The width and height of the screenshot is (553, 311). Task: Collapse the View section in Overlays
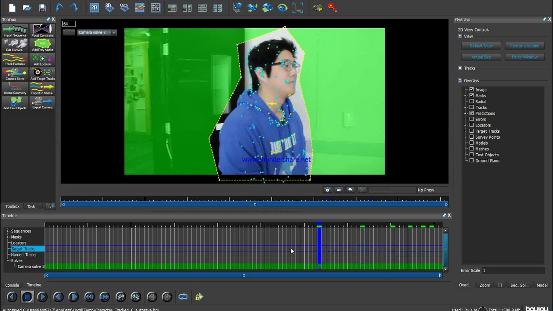pos(460,36)
